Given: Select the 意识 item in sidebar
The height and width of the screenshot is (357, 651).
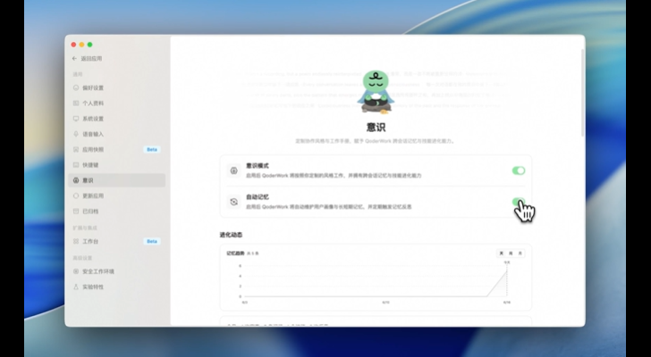Looking at the screenshot, I should pos(116,180).
